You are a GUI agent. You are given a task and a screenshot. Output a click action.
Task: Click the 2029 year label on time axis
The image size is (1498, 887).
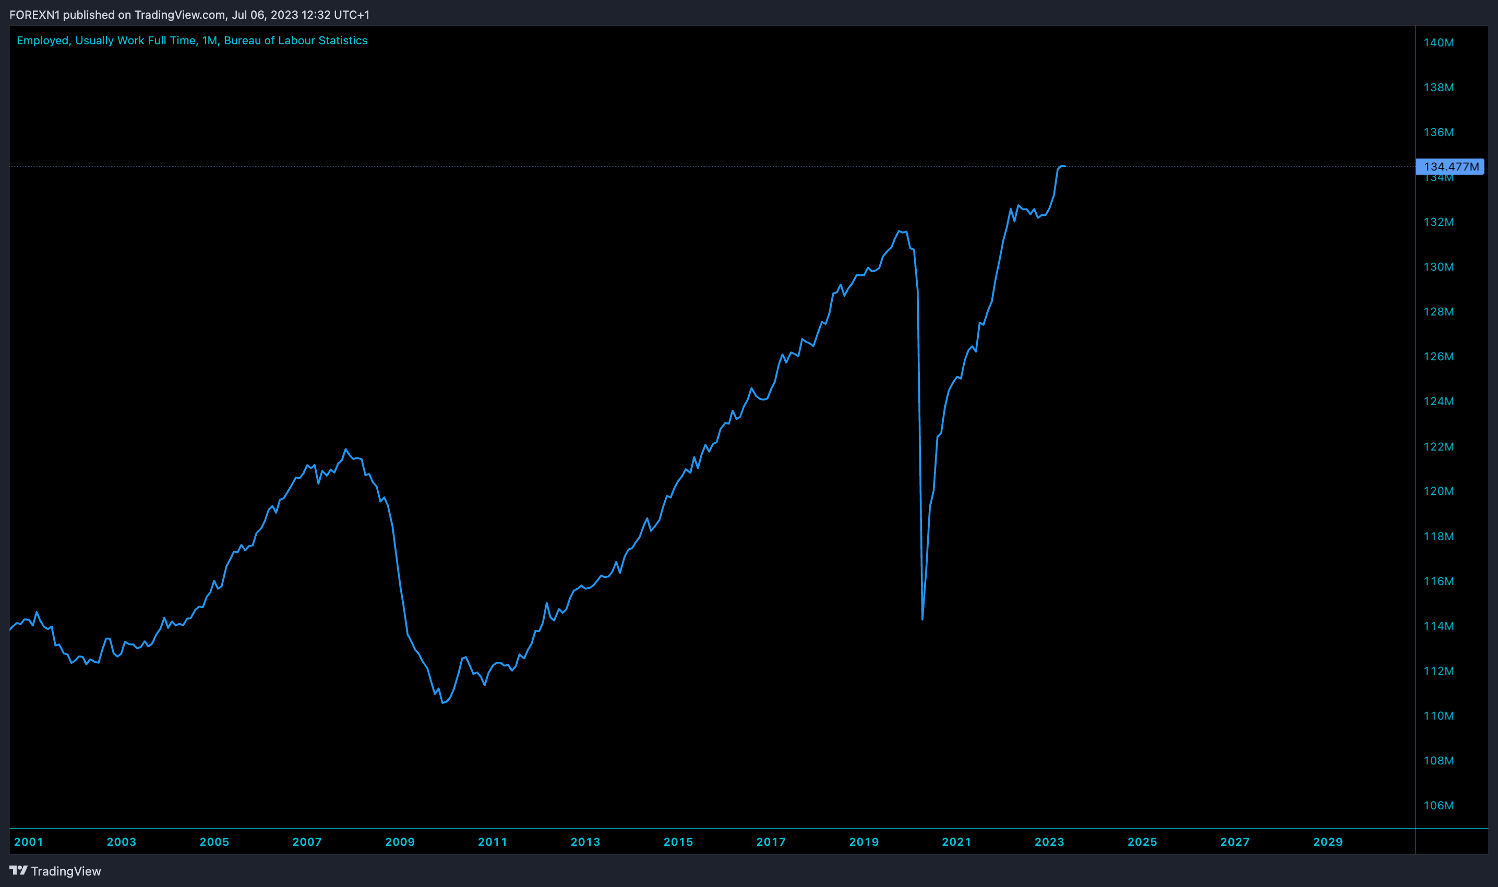point(1328,842)
